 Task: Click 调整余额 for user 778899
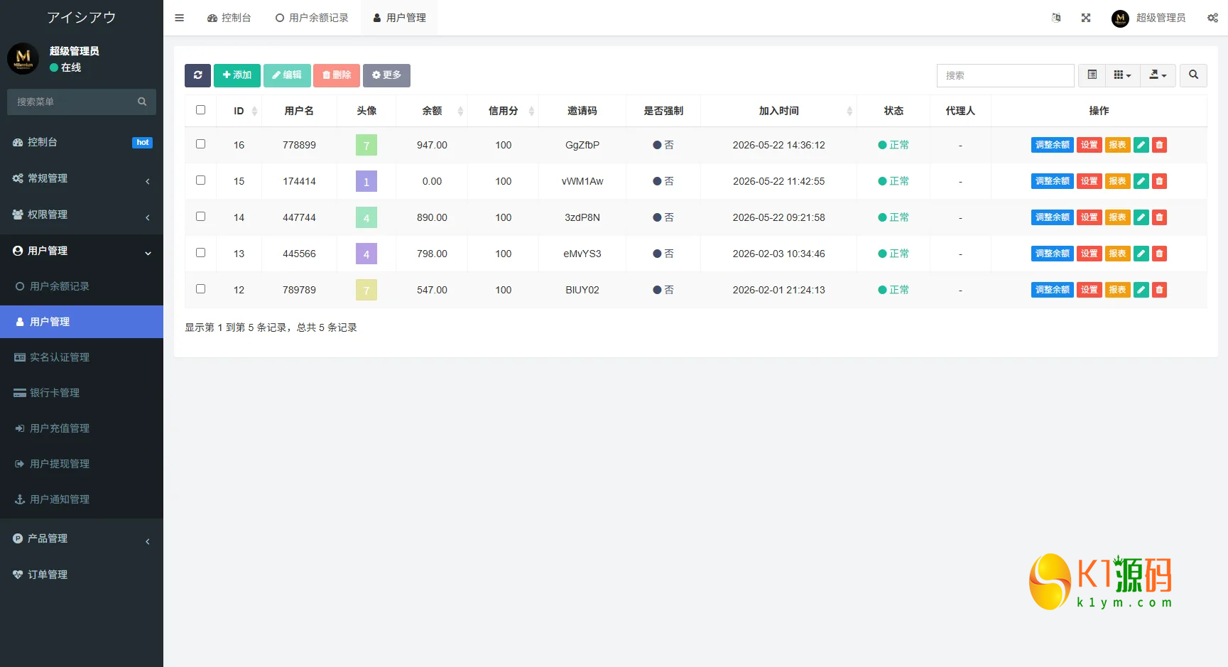[x=1052, y=145]
